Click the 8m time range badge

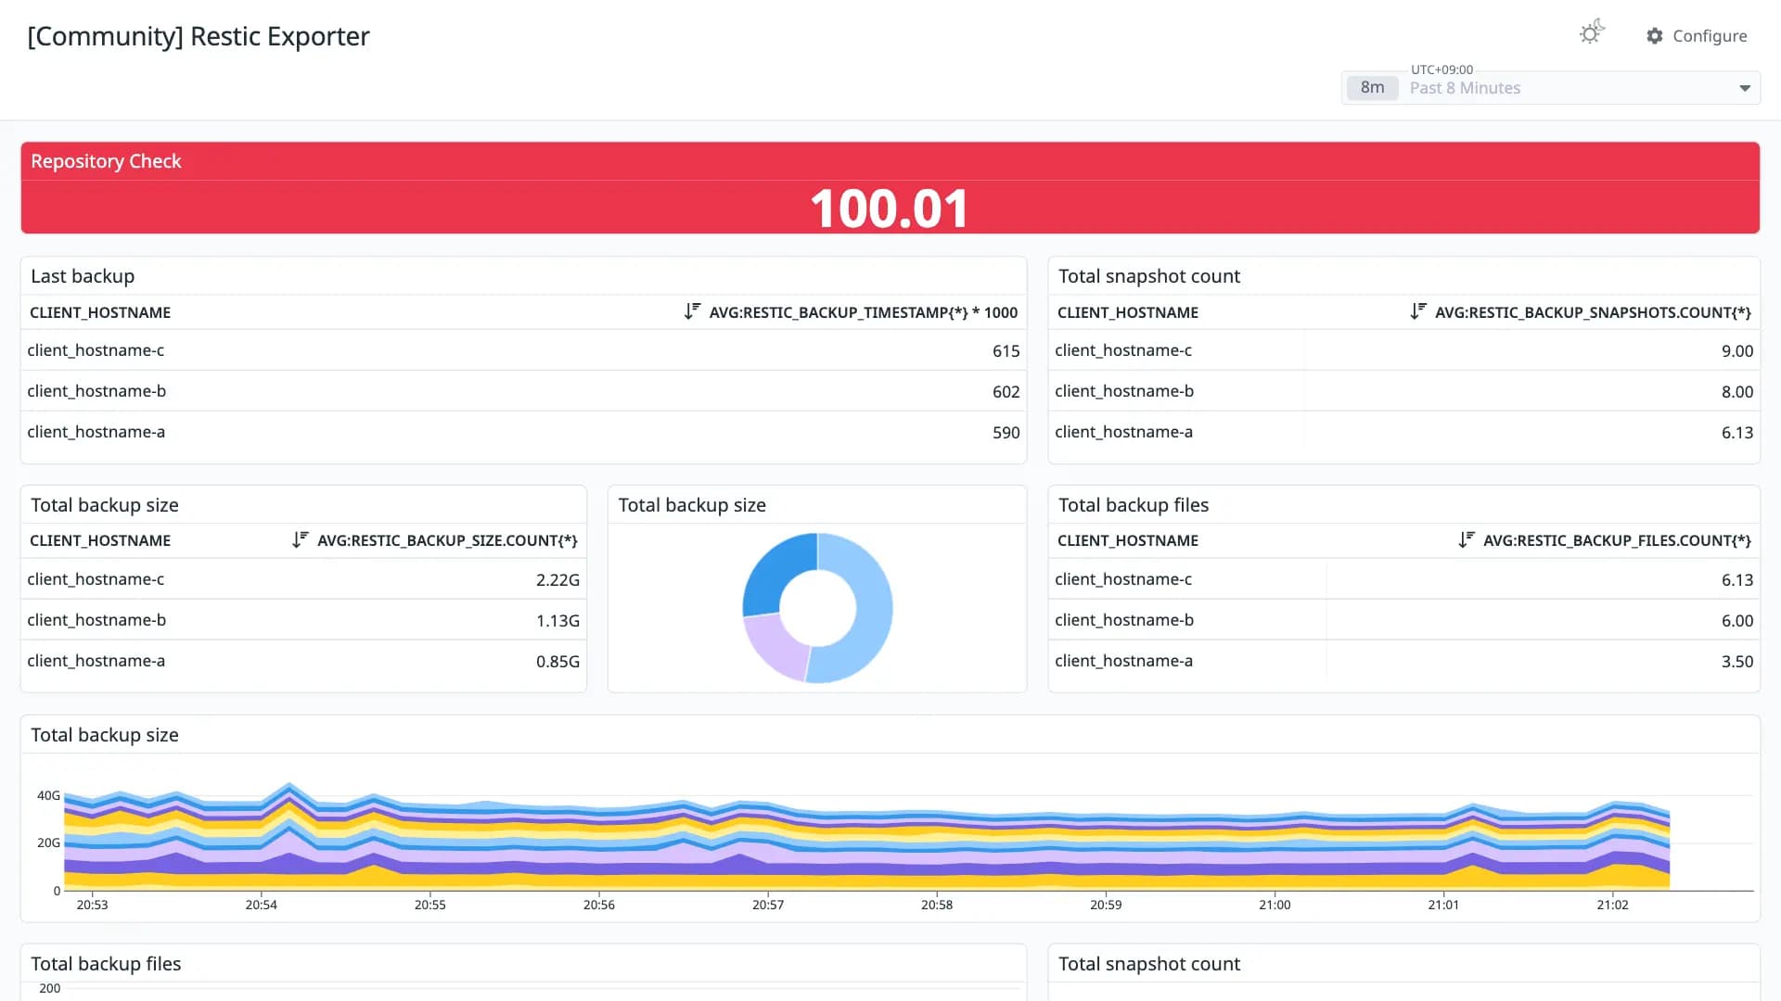click(x=1372, y=87)
